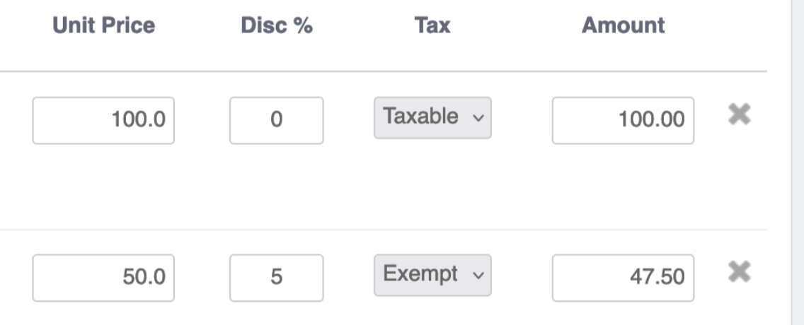This screenshot has width=804, height=325.
Task: Select the amount field showing 47.50
Action: [x=623, y=278]
